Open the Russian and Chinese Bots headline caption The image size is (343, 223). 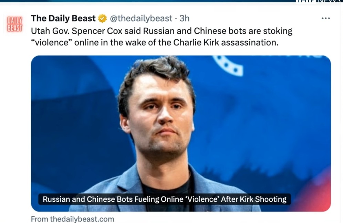[165, 199]
